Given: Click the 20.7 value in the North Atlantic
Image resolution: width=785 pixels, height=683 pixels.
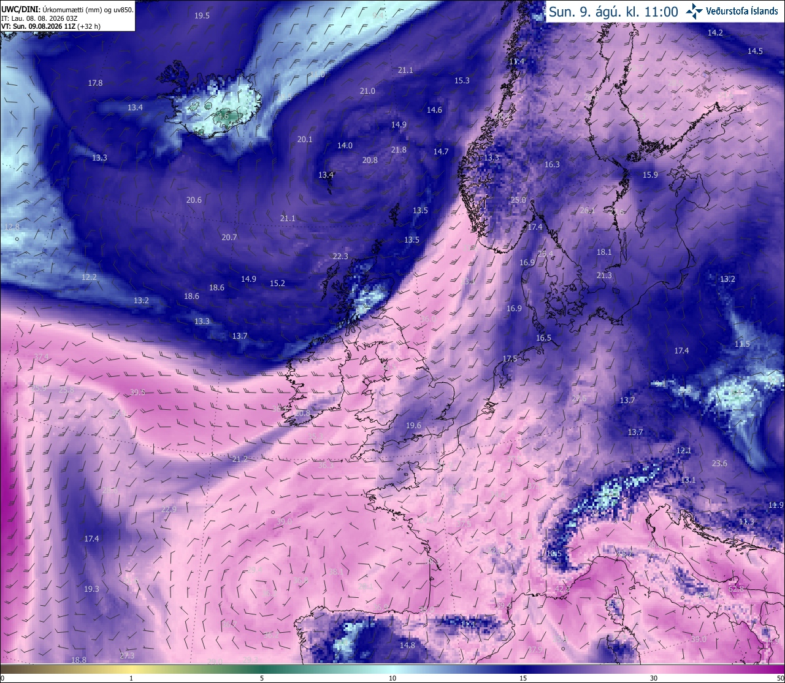Looking at the screenshot, I should point(229,237).
